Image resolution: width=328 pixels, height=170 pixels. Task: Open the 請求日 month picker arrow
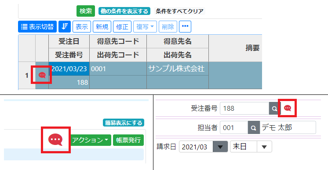tap(220, 147)
